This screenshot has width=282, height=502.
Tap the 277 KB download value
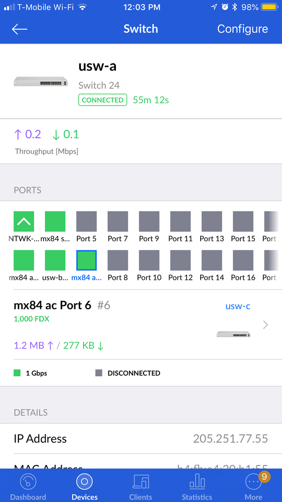coord(83,345)
